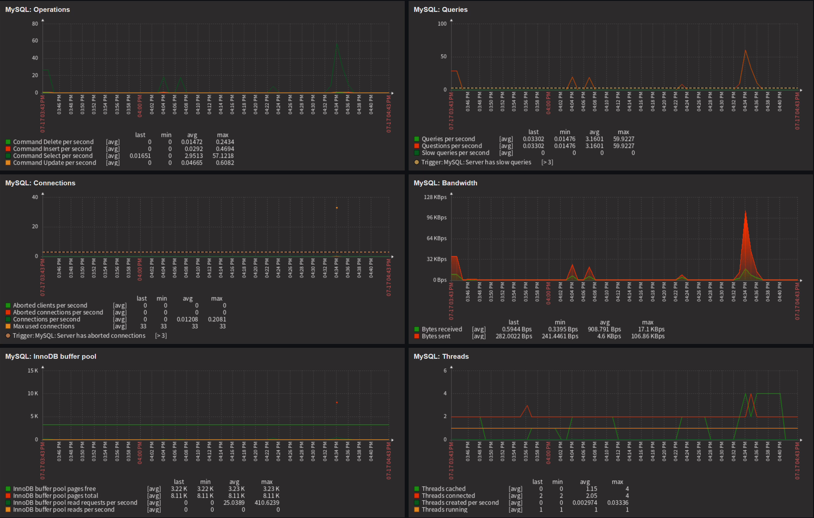
Task: Click the Bytes received legend label
Action: (441, 329)
